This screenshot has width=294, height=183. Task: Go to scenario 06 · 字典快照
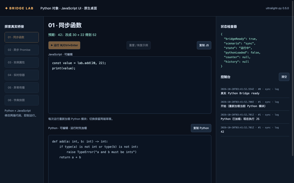tap(21, 100)
